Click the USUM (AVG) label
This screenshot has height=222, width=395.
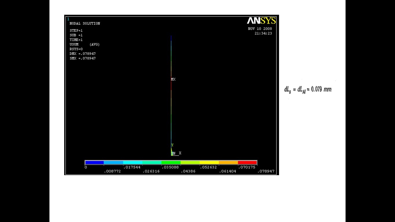click(x=84, y=45)
